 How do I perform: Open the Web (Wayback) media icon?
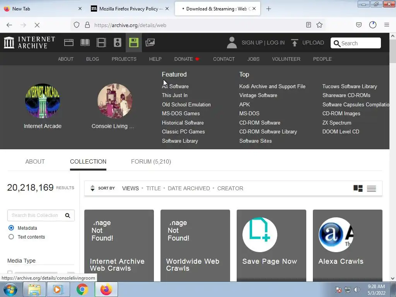(69, 43)
